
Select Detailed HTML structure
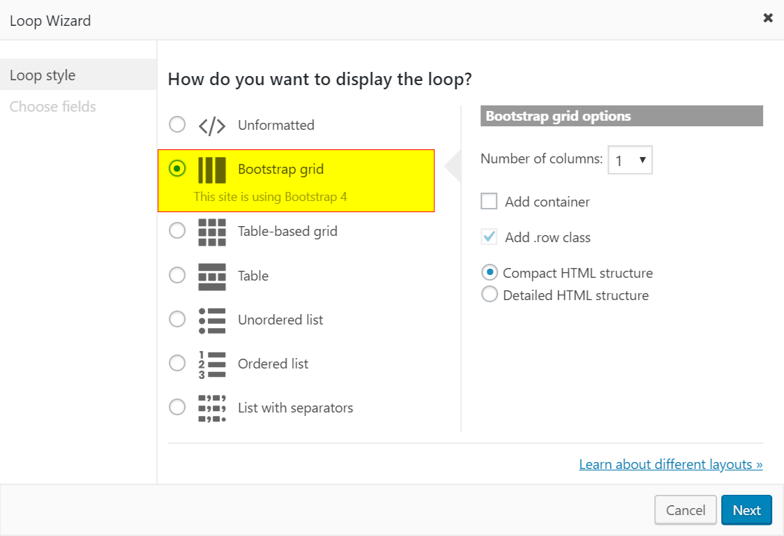coord(489,295)
